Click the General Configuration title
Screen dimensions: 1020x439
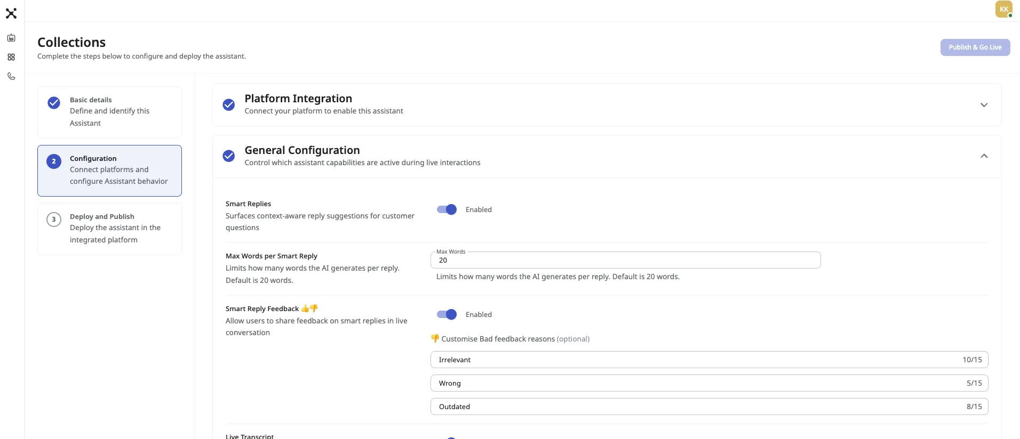[302, 150]
